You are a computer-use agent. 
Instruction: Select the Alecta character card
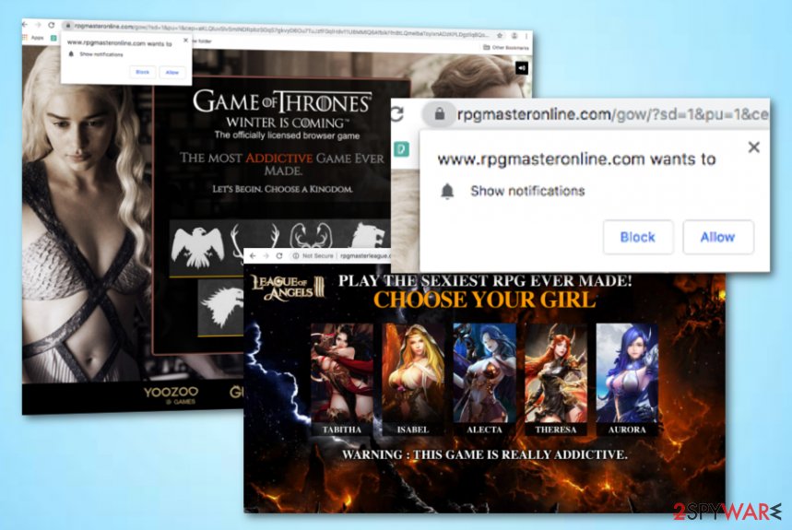(484, 379)
